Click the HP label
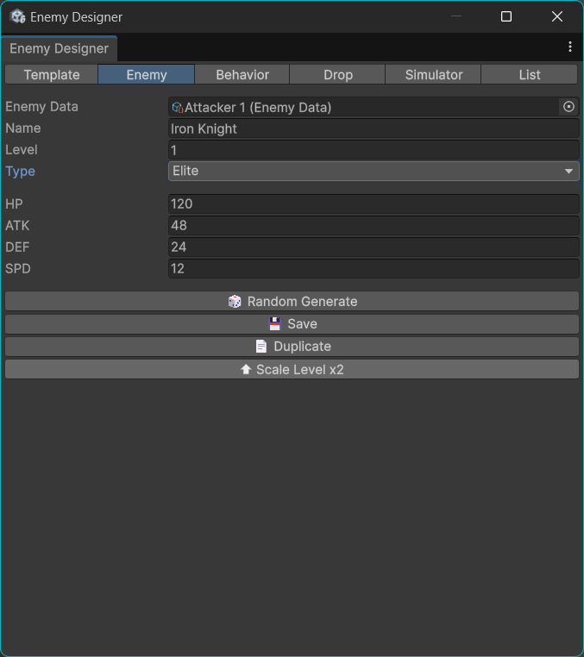This screenshot has width=584, height=657. (15, 204)
